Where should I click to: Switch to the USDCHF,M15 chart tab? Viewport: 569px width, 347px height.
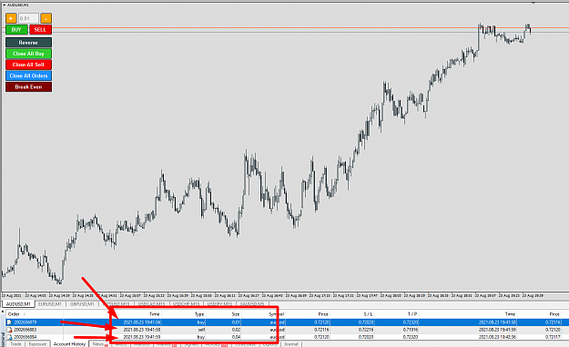point(186,304)
